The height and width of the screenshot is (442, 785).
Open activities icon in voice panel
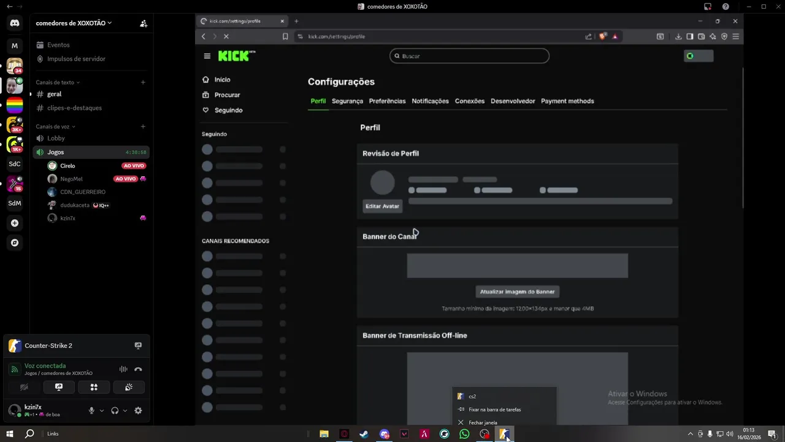(94, 387)
